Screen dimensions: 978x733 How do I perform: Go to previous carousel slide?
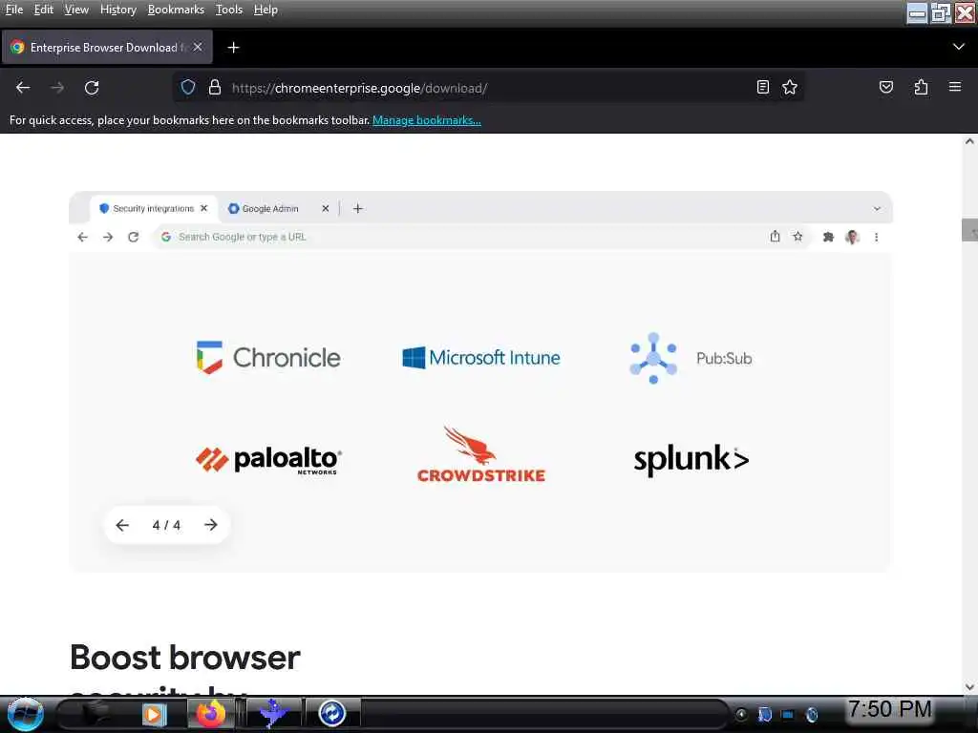(x=122, y=525)
